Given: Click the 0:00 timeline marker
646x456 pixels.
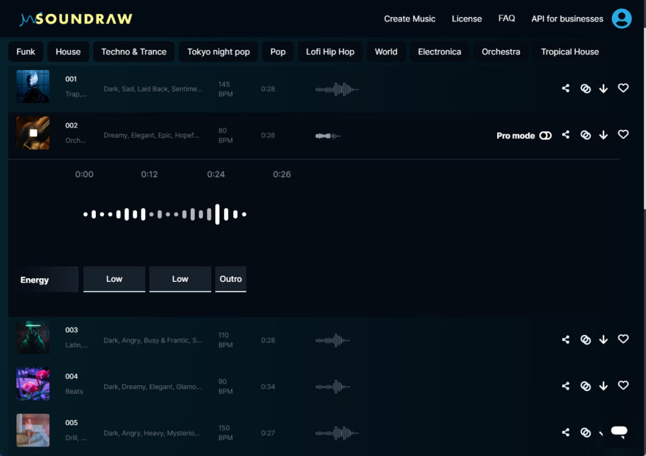Looking at the screenshot, I should tap(84, 174).
